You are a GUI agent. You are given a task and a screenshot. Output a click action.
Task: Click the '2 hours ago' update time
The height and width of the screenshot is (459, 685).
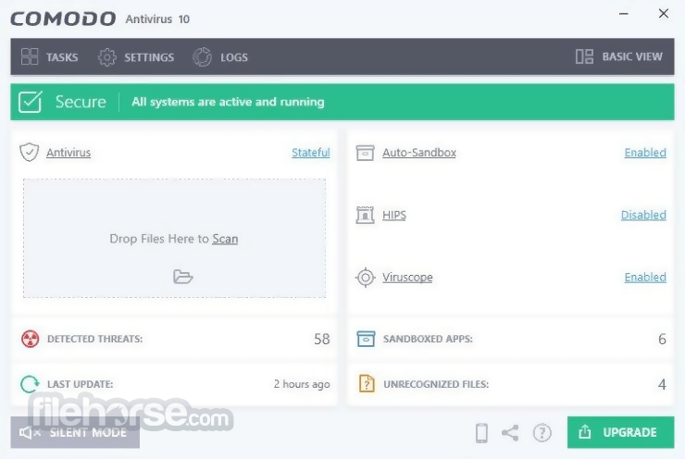tap(302, 384)
